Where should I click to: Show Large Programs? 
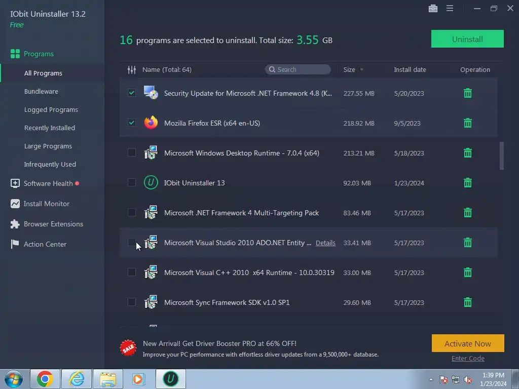(x=48, y=146)
